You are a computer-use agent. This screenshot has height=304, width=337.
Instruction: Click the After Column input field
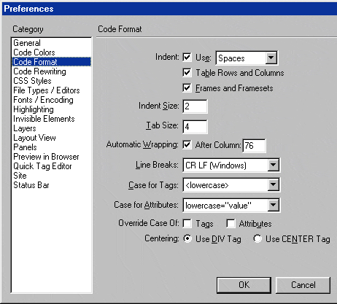(x=255, y=146)
